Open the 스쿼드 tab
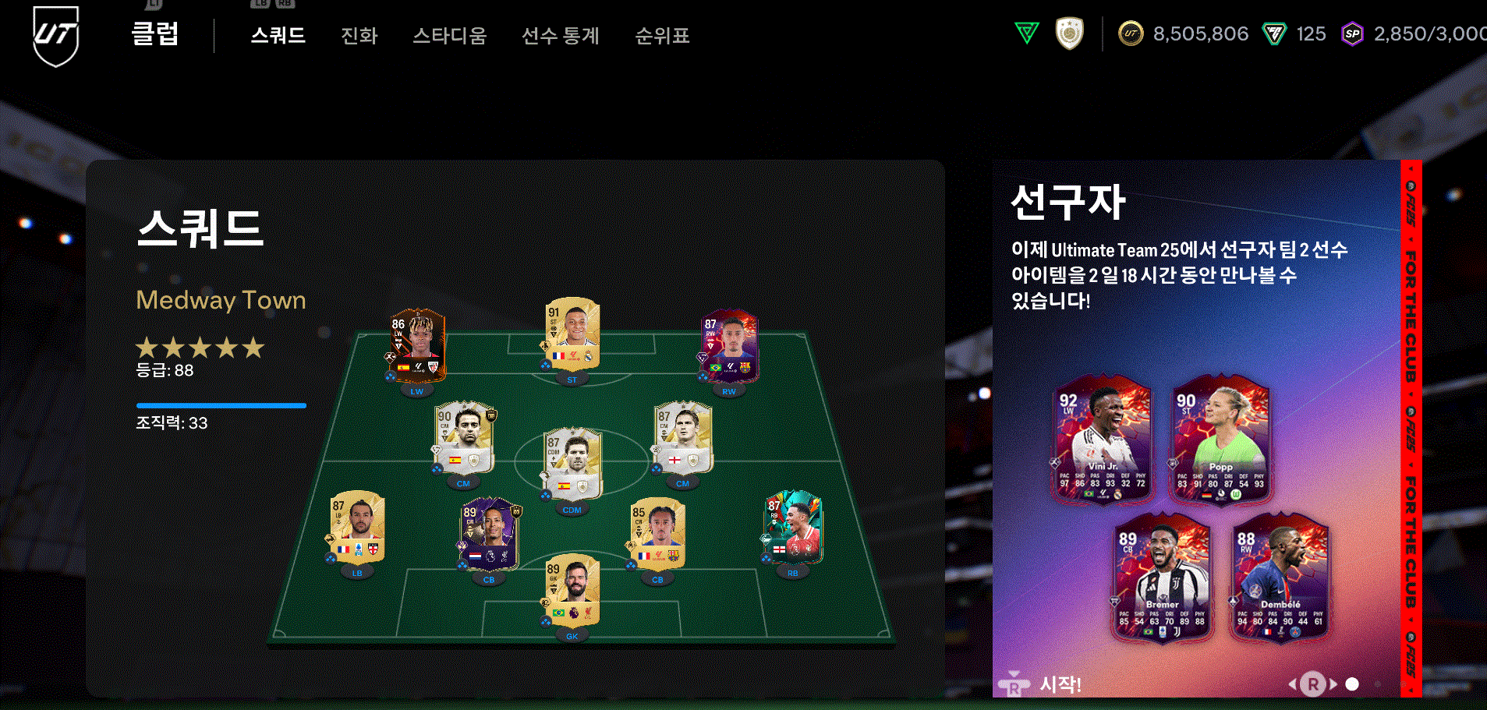The width and height of the screenshot is (1487, 710). coord(278,35)
